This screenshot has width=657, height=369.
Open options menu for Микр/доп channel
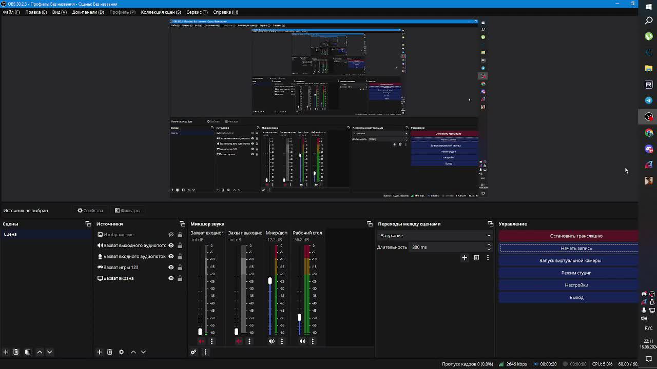click(282, 341)
